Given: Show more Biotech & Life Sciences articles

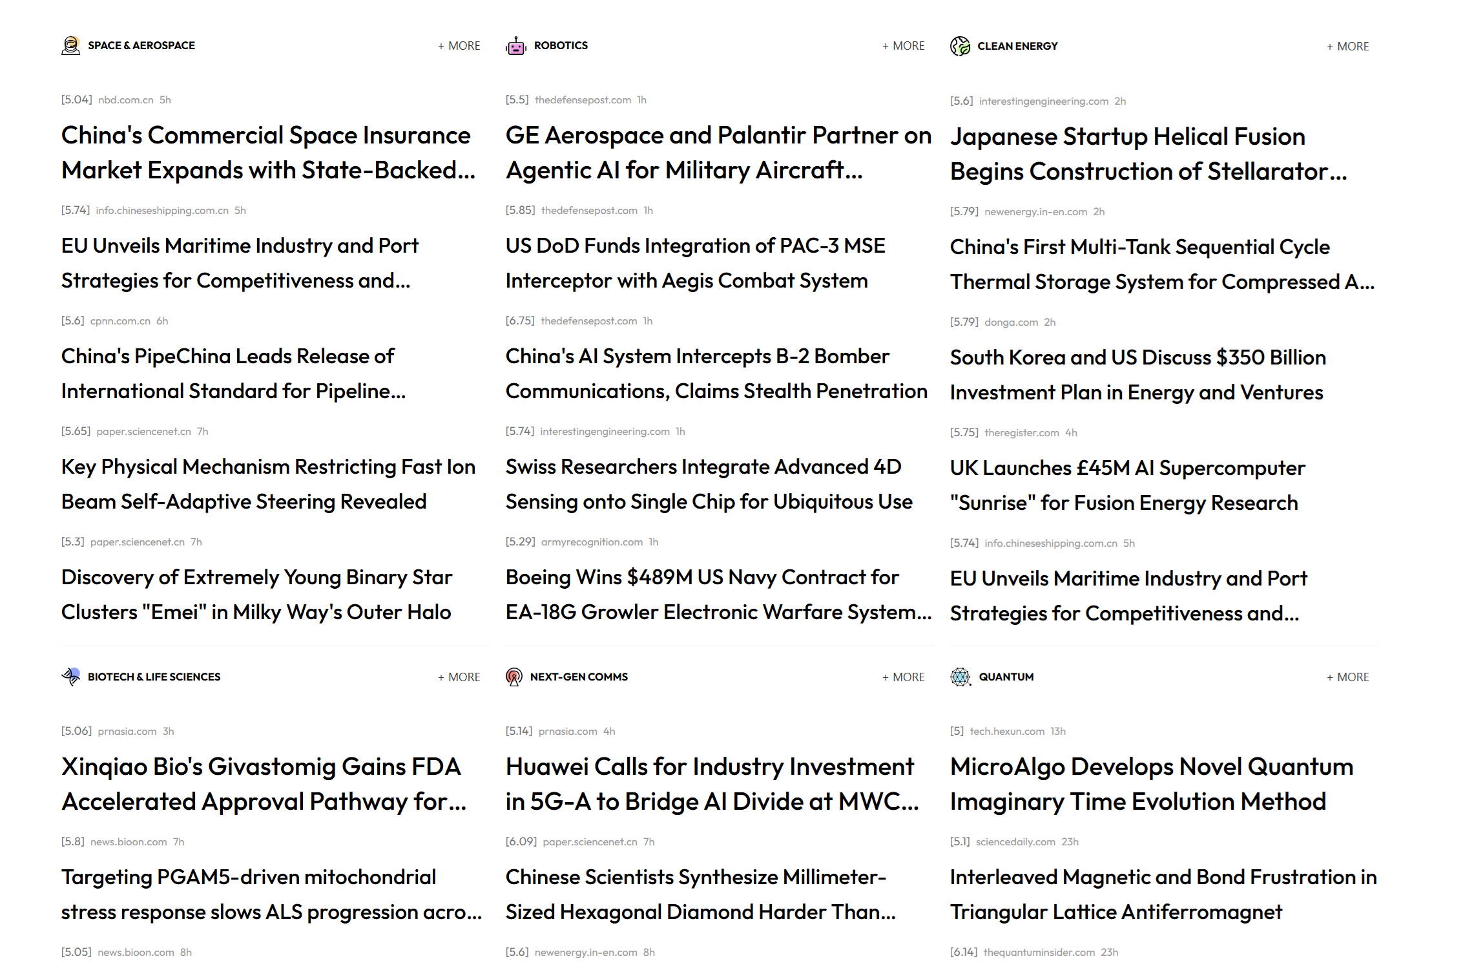Looking at the screenshot, I should click(459, 677).
